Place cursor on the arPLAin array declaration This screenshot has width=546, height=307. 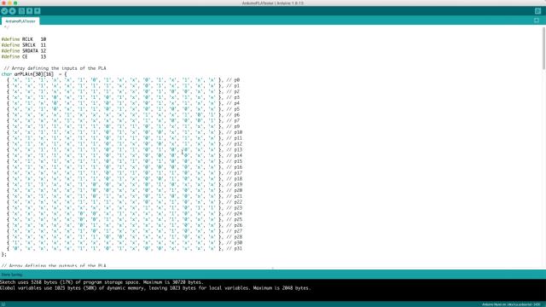pos(34,74)
